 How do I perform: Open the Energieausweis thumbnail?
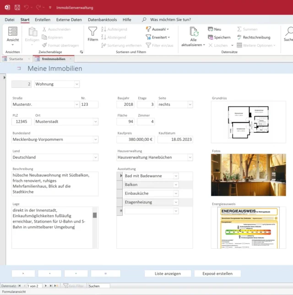point(248,227)
